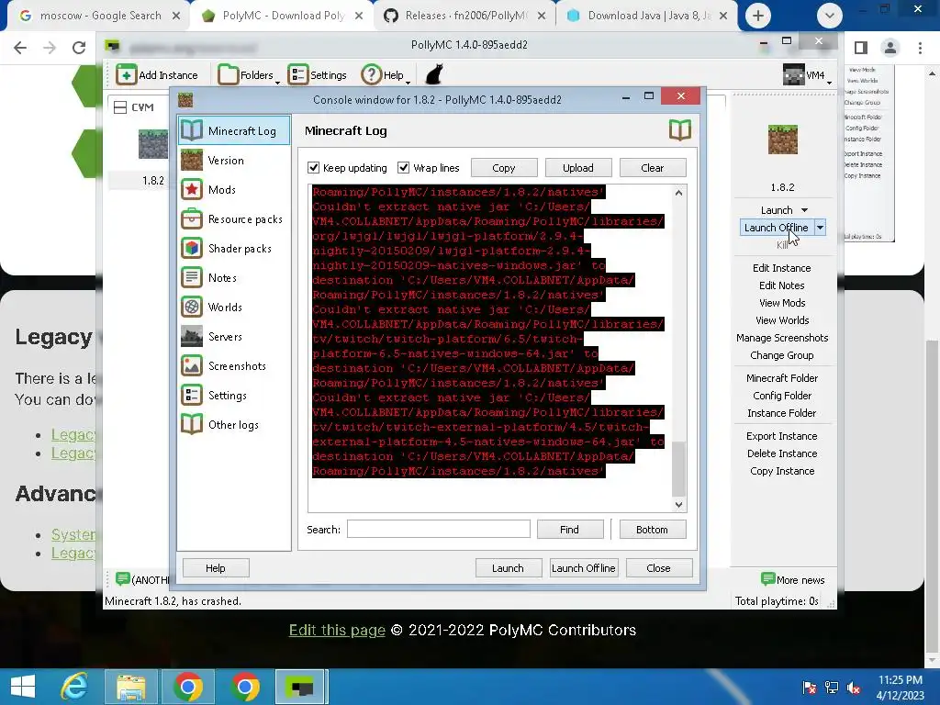940x705 pixels.
Task: Click the Mods star icon
Action: [192, 189]
